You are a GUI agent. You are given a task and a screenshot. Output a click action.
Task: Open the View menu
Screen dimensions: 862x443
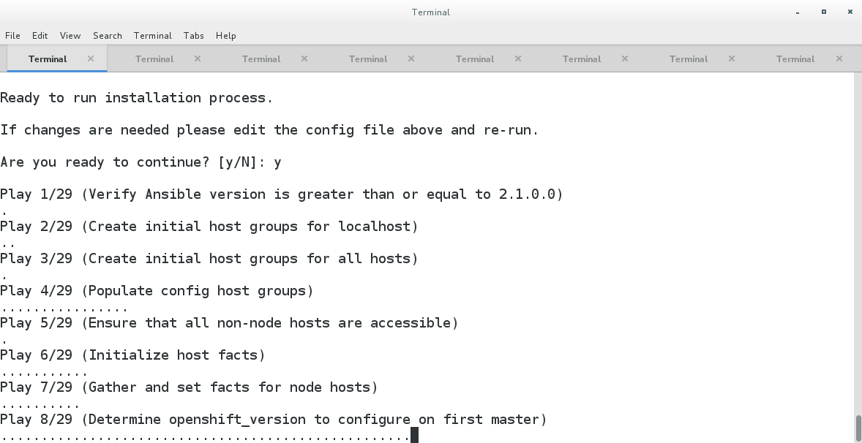coord(70,35)
